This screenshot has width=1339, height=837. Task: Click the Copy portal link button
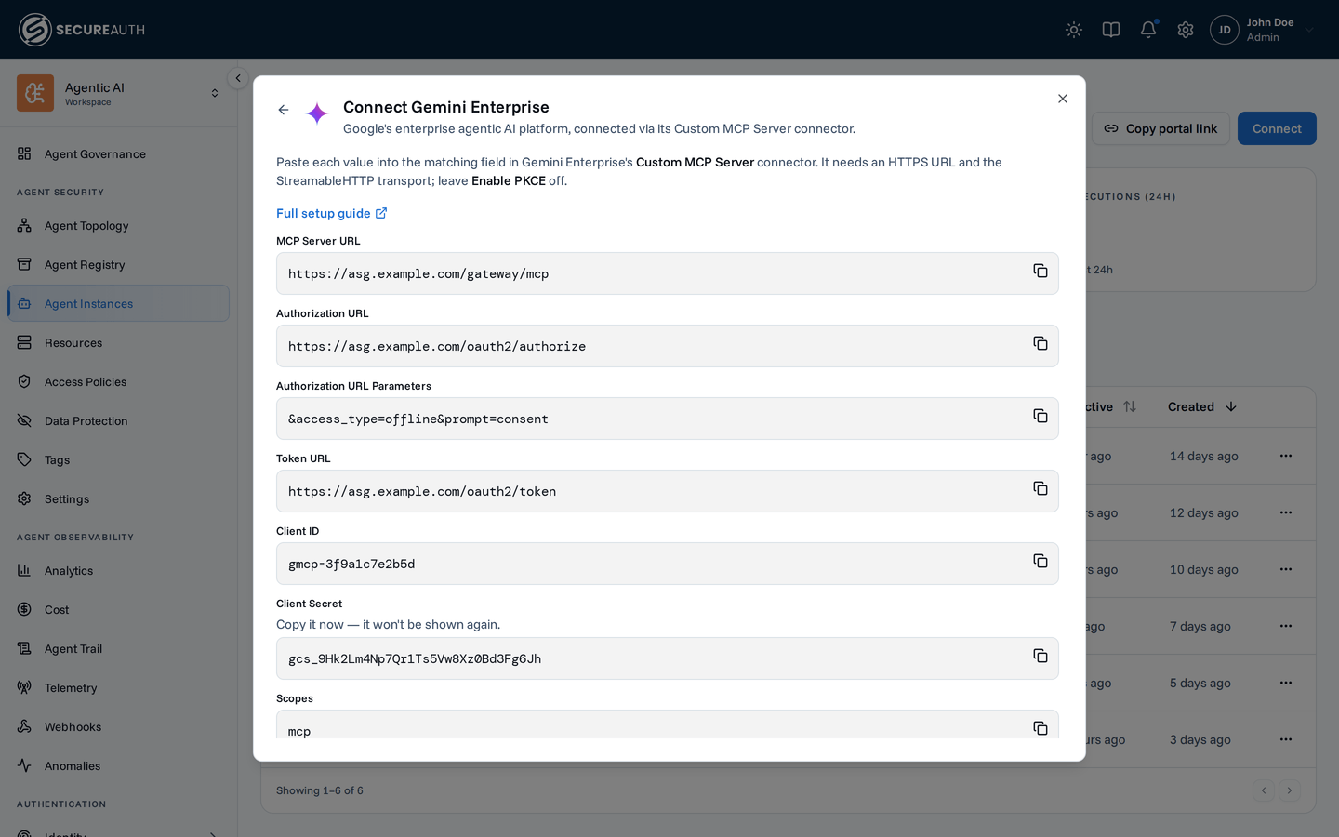(1160, 128)
